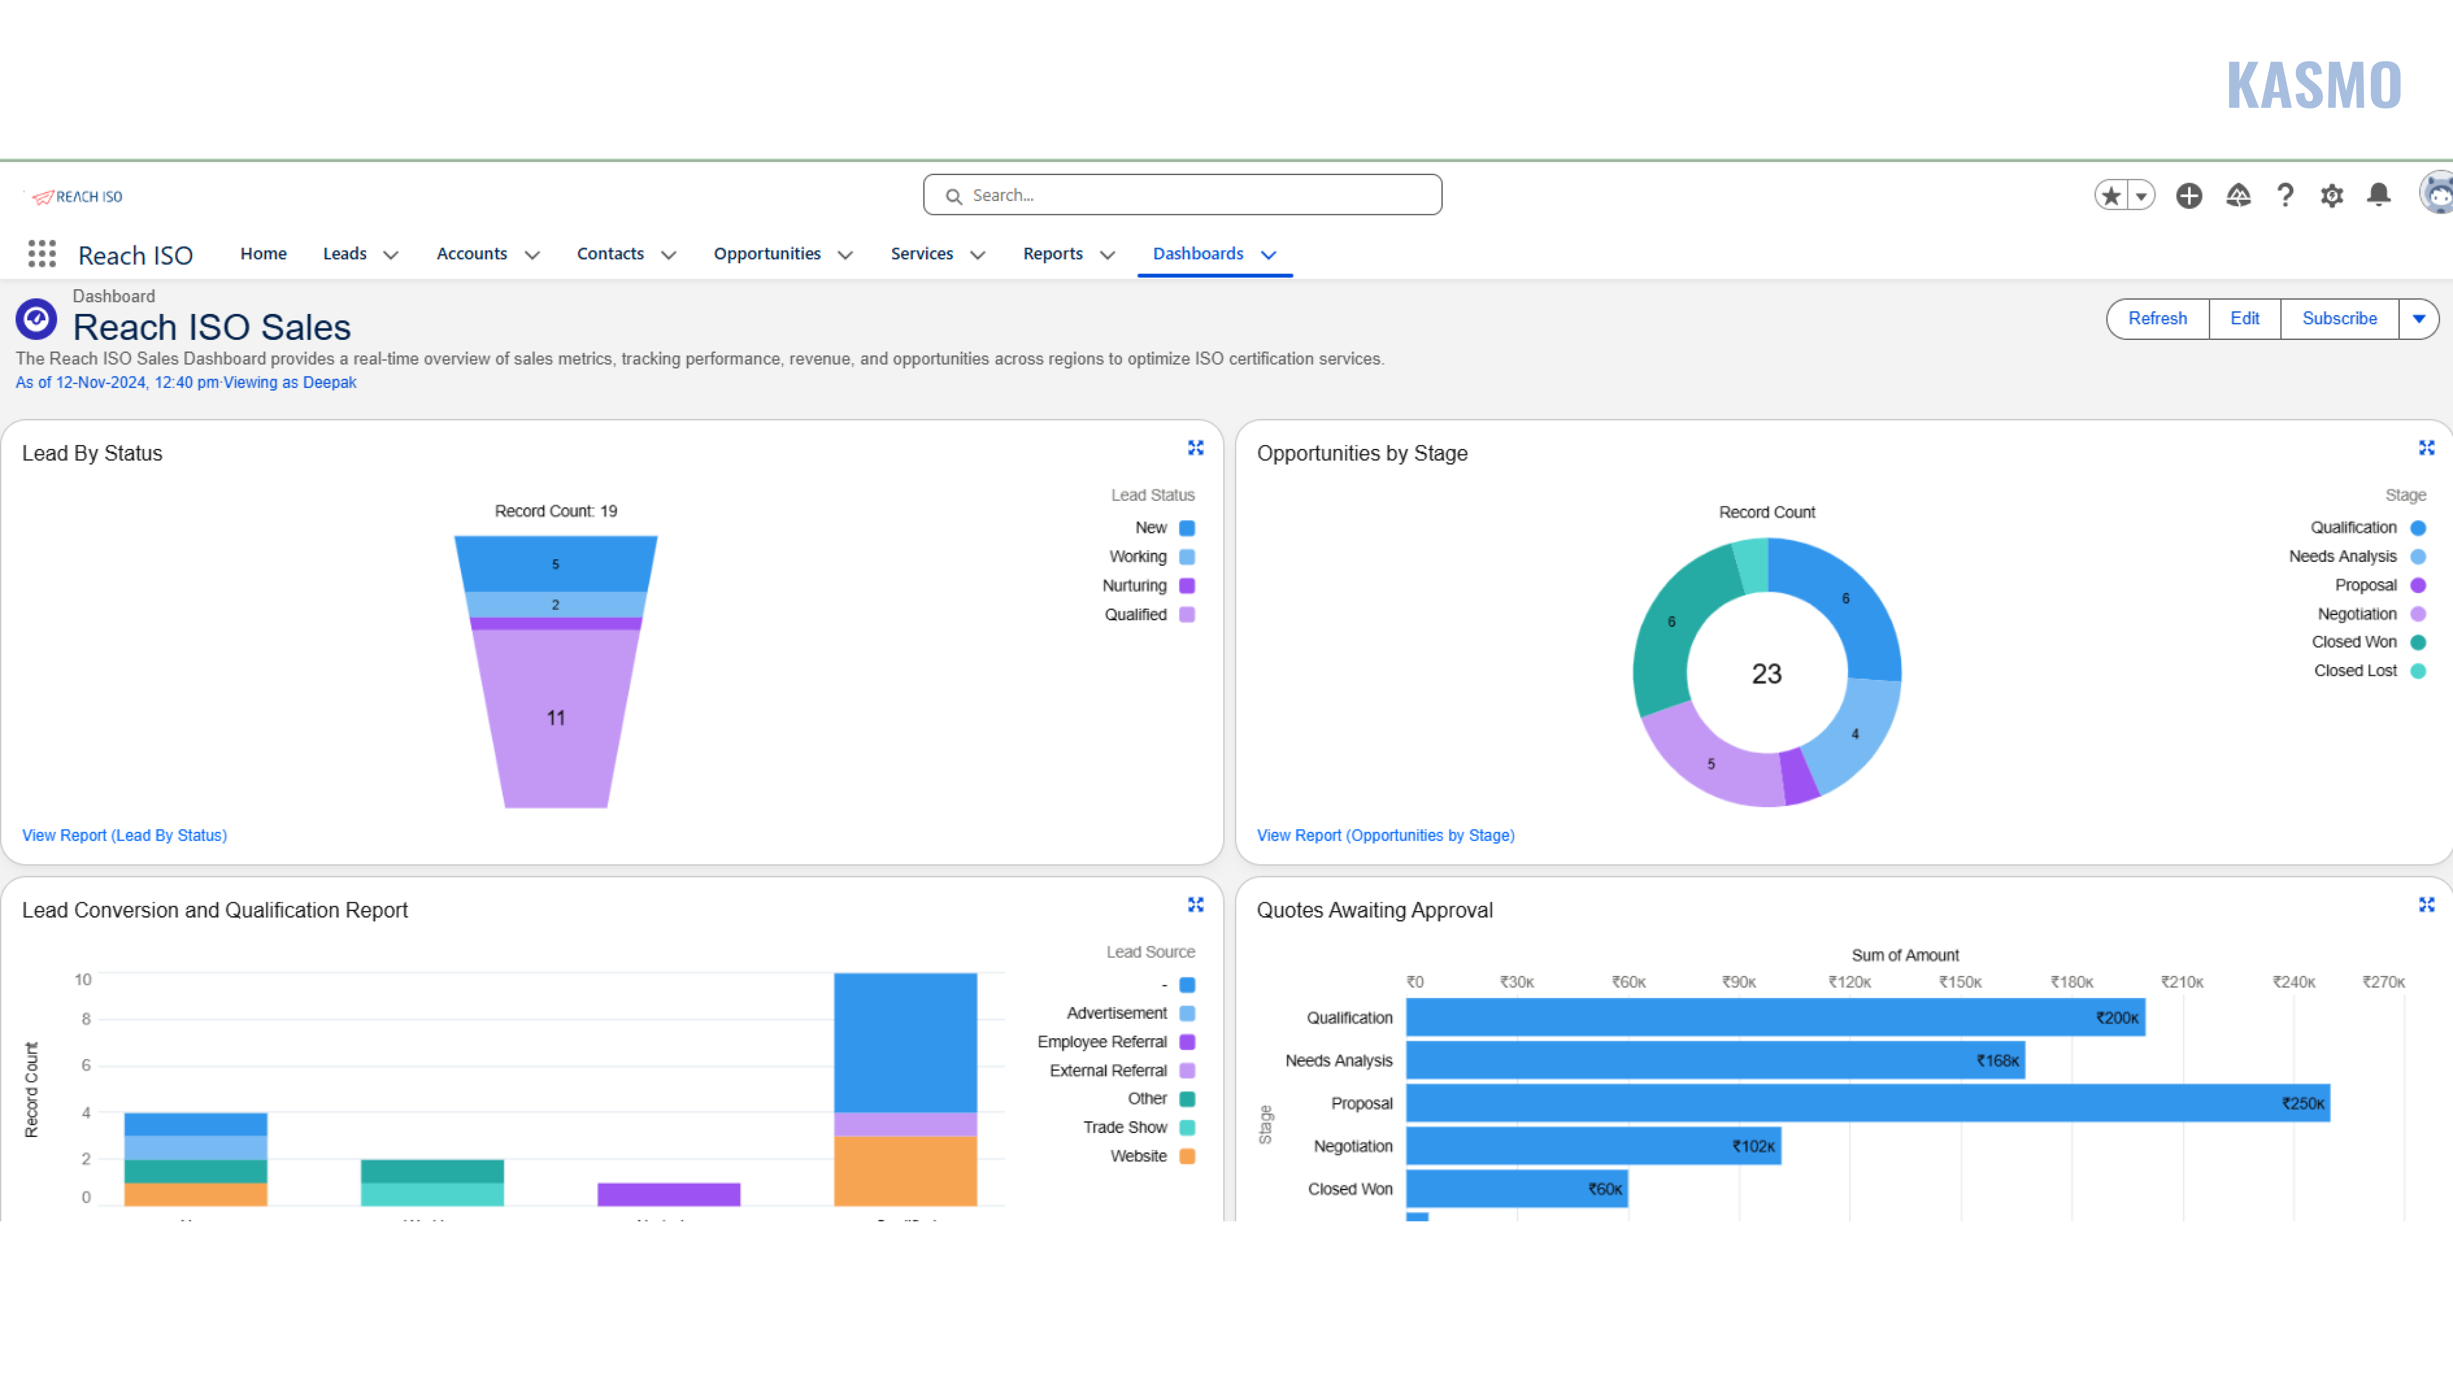Click the Closed Won bar labeled ₹60K
The height and width of the screenshot is (1380, 2453).
coord(1517,1189)
